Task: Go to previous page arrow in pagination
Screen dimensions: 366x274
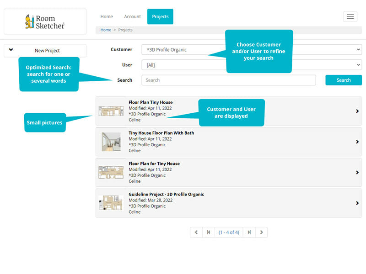Action: click(196, 232)
